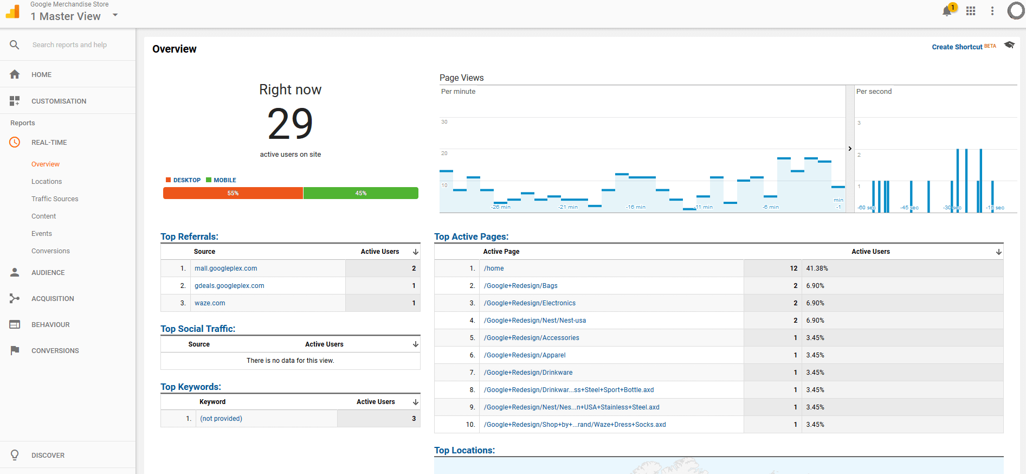Click the Home house icon

coord(15,74)
